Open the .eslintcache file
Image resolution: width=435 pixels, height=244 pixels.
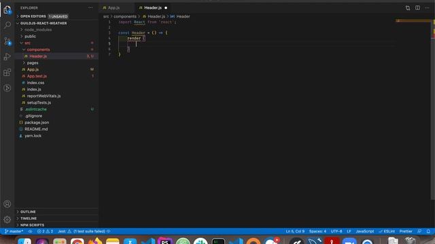[36, 109]
